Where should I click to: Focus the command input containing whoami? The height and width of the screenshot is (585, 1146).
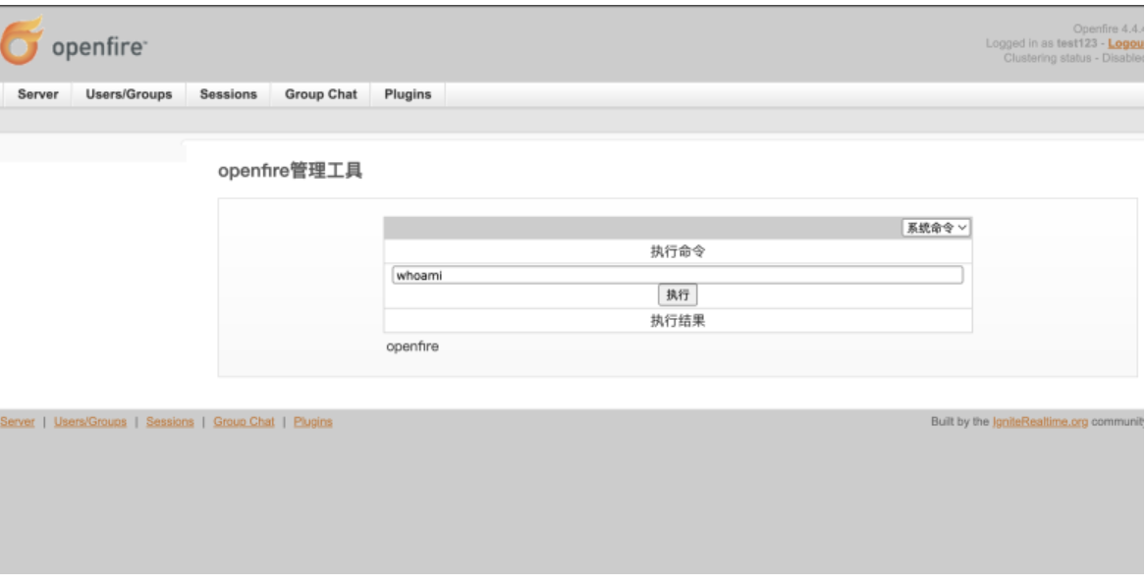click(678, 276)
